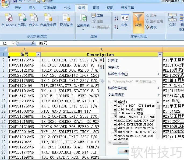Select column A header
184x160 pixels.
(x=24, y=50)
